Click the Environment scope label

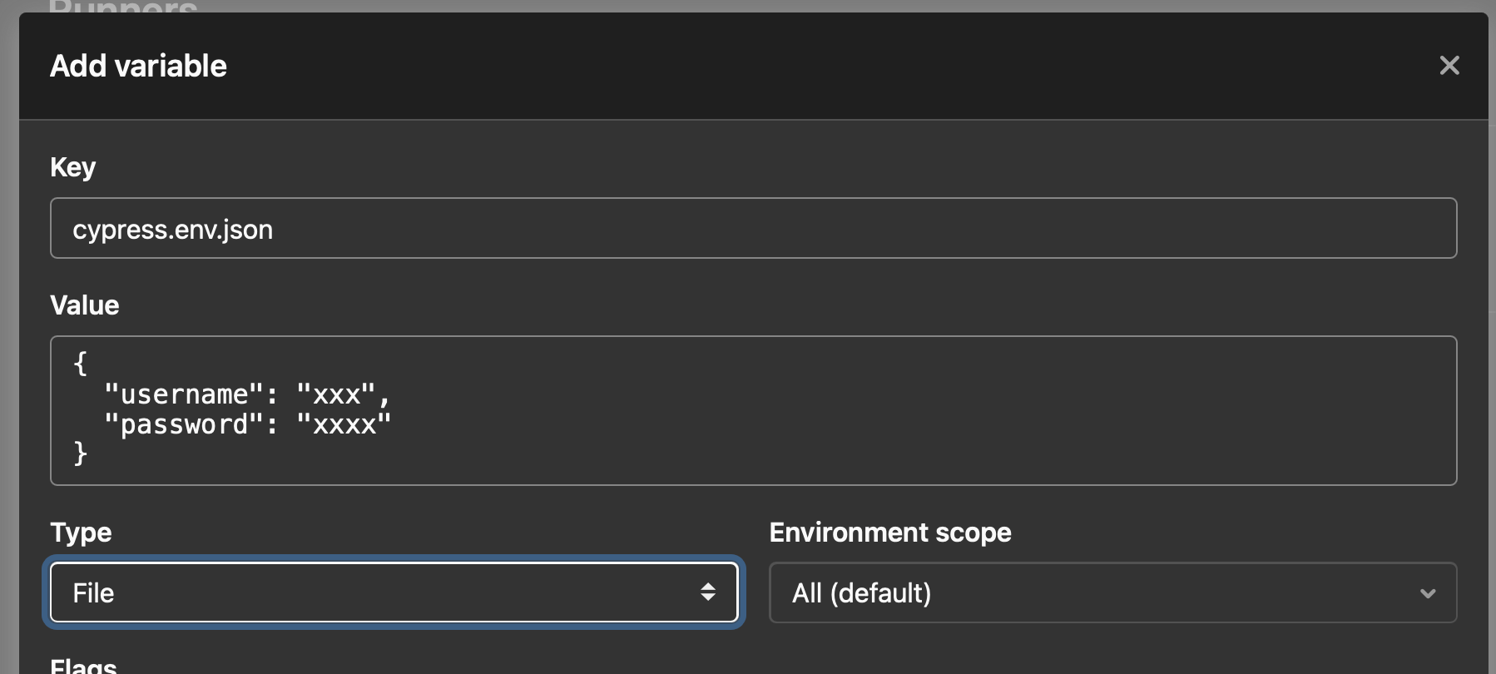coord(889,533)
